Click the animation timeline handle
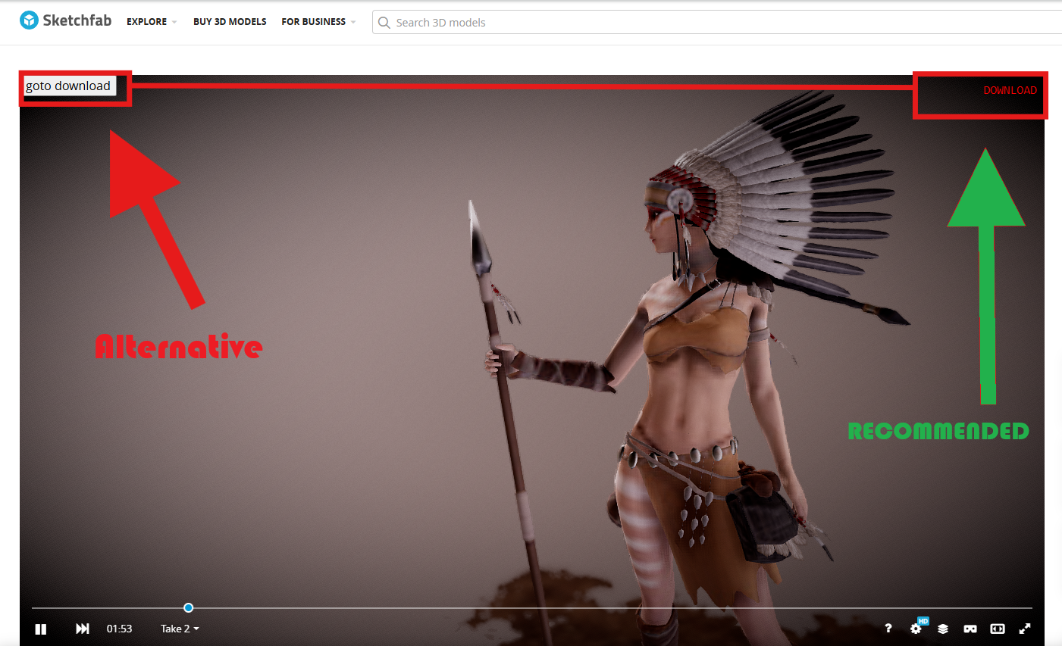The height and width of the screenshot is (646, 1062). coord(189,607)
